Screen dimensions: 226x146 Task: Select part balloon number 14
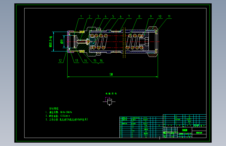pos(85,61)
